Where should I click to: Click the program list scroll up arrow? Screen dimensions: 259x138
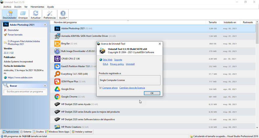[x=257, y=22]
